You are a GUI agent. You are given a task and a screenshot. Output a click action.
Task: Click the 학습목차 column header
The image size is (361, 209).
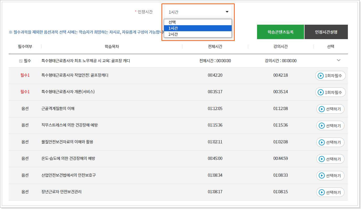[112, 46]
